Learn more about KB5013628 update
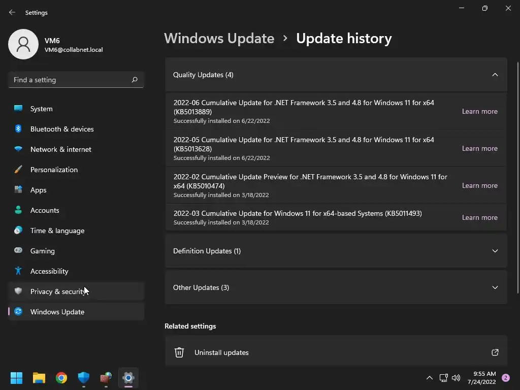 pyautogui.click(x=479, y=149)
